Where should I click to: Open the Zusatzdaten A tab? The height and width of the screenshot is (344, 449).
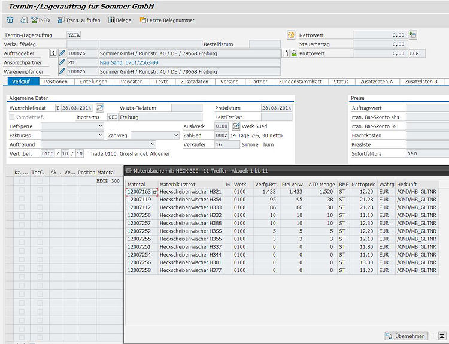377,82
